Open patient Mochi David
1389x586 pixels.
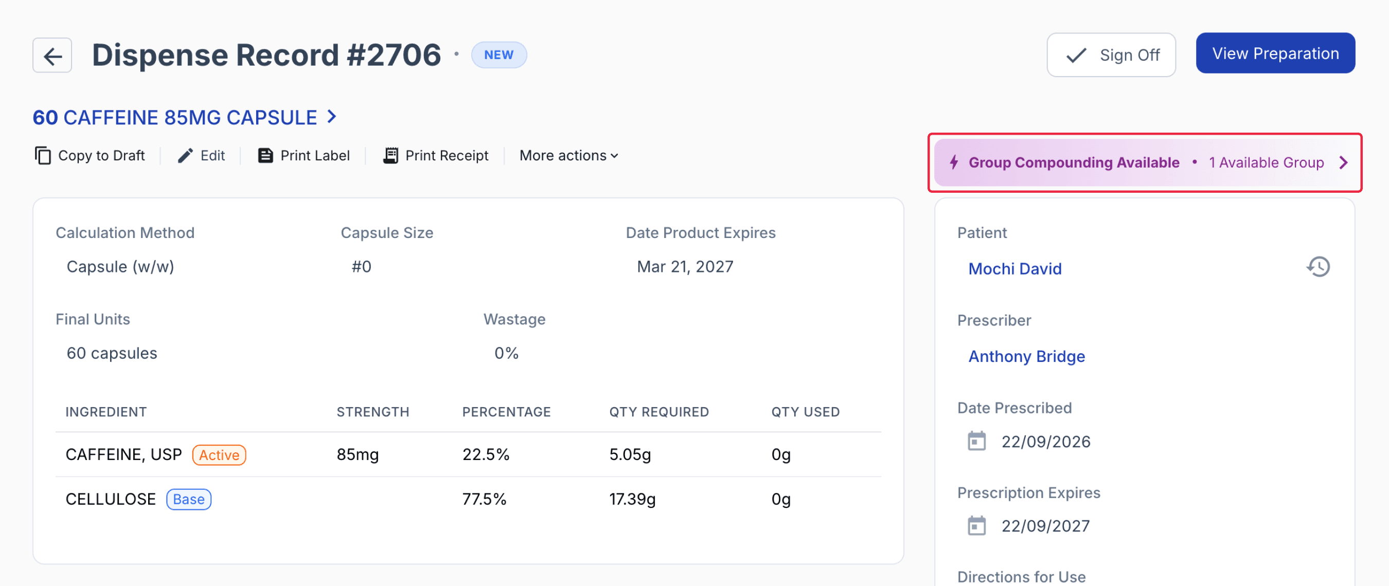(1014, 268)
